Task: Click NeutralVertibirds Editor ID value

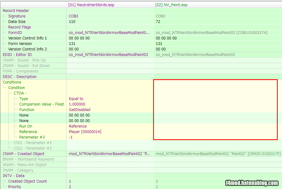Action: (108, 55)
